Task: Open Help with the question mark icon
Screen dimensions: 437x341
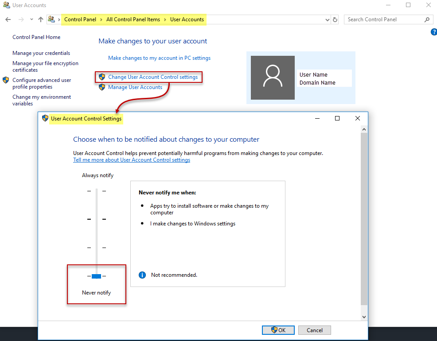Action: pyautogui.click(x=433, y=32)
